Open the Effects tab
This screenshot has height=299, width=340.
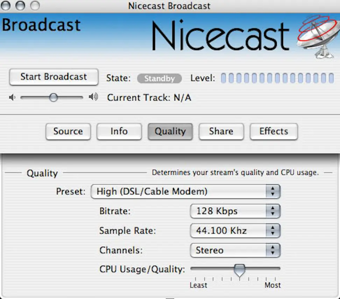click(x=274, y=132)
